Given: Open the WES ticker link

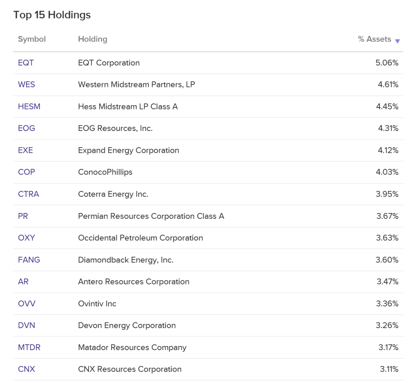Looking at the screenshot, I should pos(26,84).
